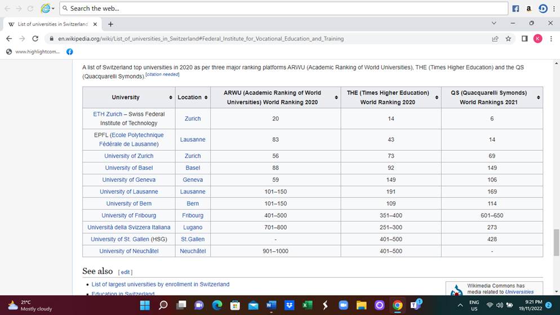
Task: Open the notification badge in tray
Action: tap(549, 305)
